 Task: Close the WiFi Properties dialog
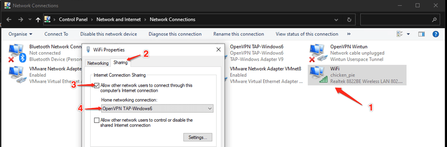(219, 49)
